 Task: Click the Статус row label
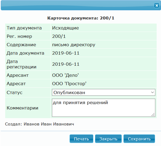pyautogui.click(x=15, y=92)
